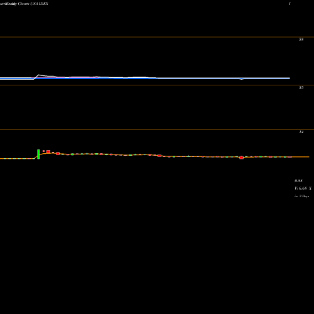Click the white peak on the moving average line

[39, 75]
